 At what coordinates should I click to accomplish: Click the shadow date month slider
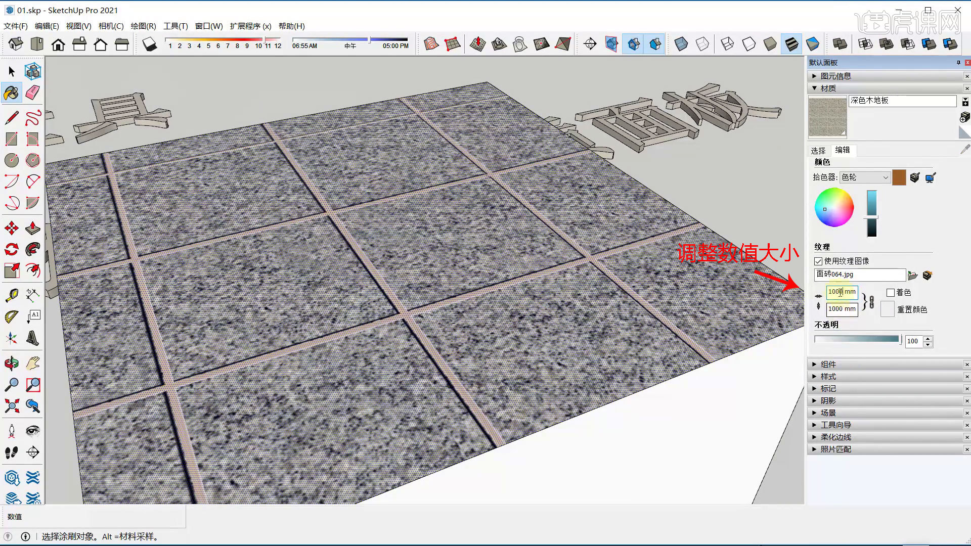coord(223,39)
